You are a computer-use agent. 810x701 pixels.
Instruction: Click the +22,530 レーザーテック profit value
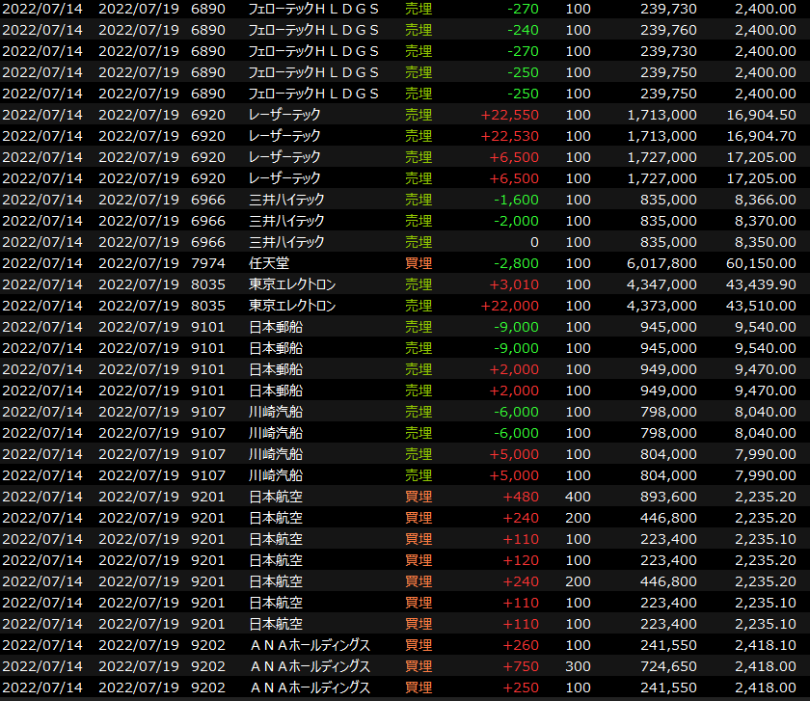pyautogui.click(x=509, y=136)
